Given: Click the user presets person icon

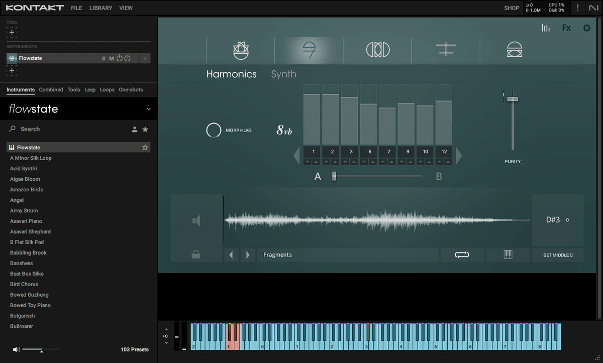Looking at the screenshot, I should (x=135, y=130).
